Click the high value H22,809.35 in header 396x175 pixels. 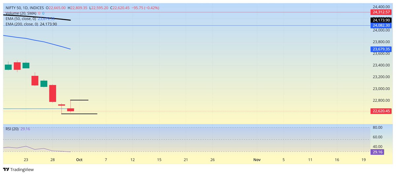pos(78,7)
